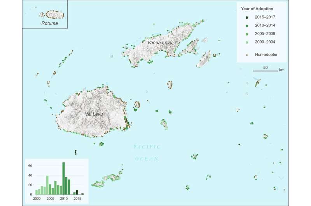Screen dimensions: 311x206
Task: Select the '2010–2014' legend label
Action: pyautogui.click(x=265, y=25)
